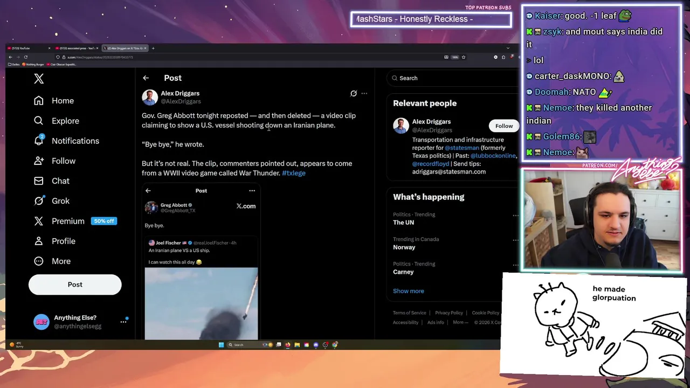The width and height of the screenshot is (690, 388).
Task: Open Norway trending topic
Action: 404,247
